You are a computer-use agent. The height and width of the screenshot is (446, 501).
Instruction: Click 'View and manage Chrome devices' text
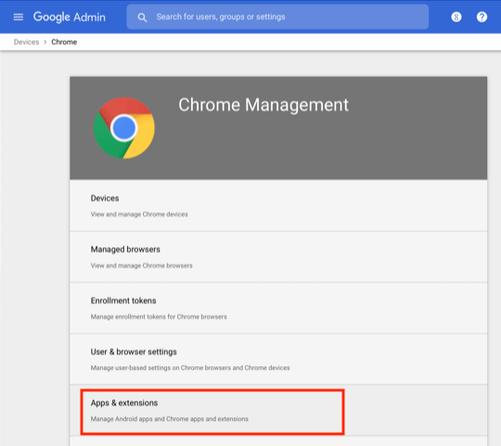point(139,215)
